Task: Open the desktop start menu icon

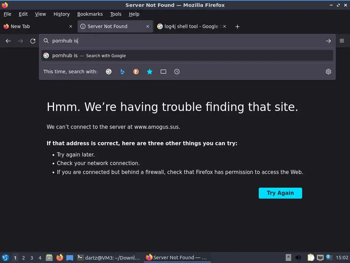Action: point(5,258)
